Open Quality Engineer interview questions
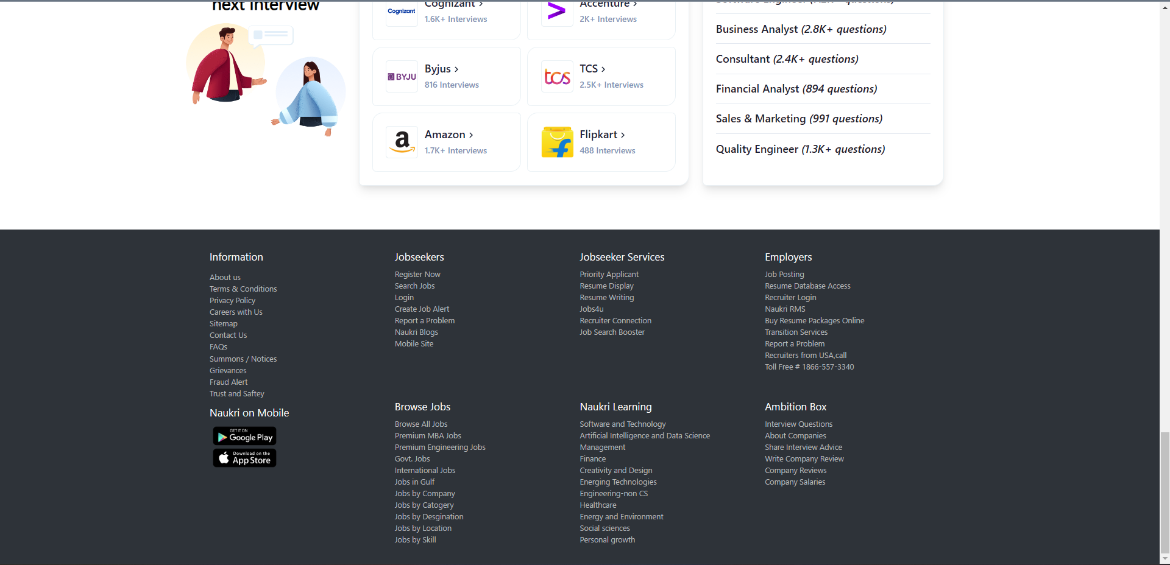The image size is (1170, 565). (x=800, y=149)
